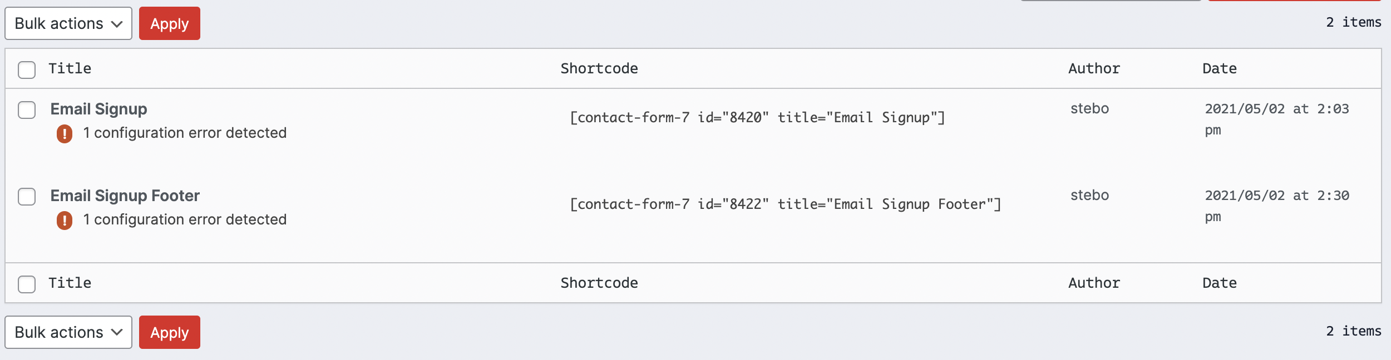The height and width of the screenshot is (360, 1391).
Task: Sort by the Title column header
Action: tap(70, 68)
